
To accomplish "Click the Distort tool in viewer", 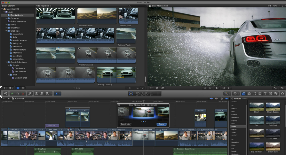I will [x=163, y=88].
